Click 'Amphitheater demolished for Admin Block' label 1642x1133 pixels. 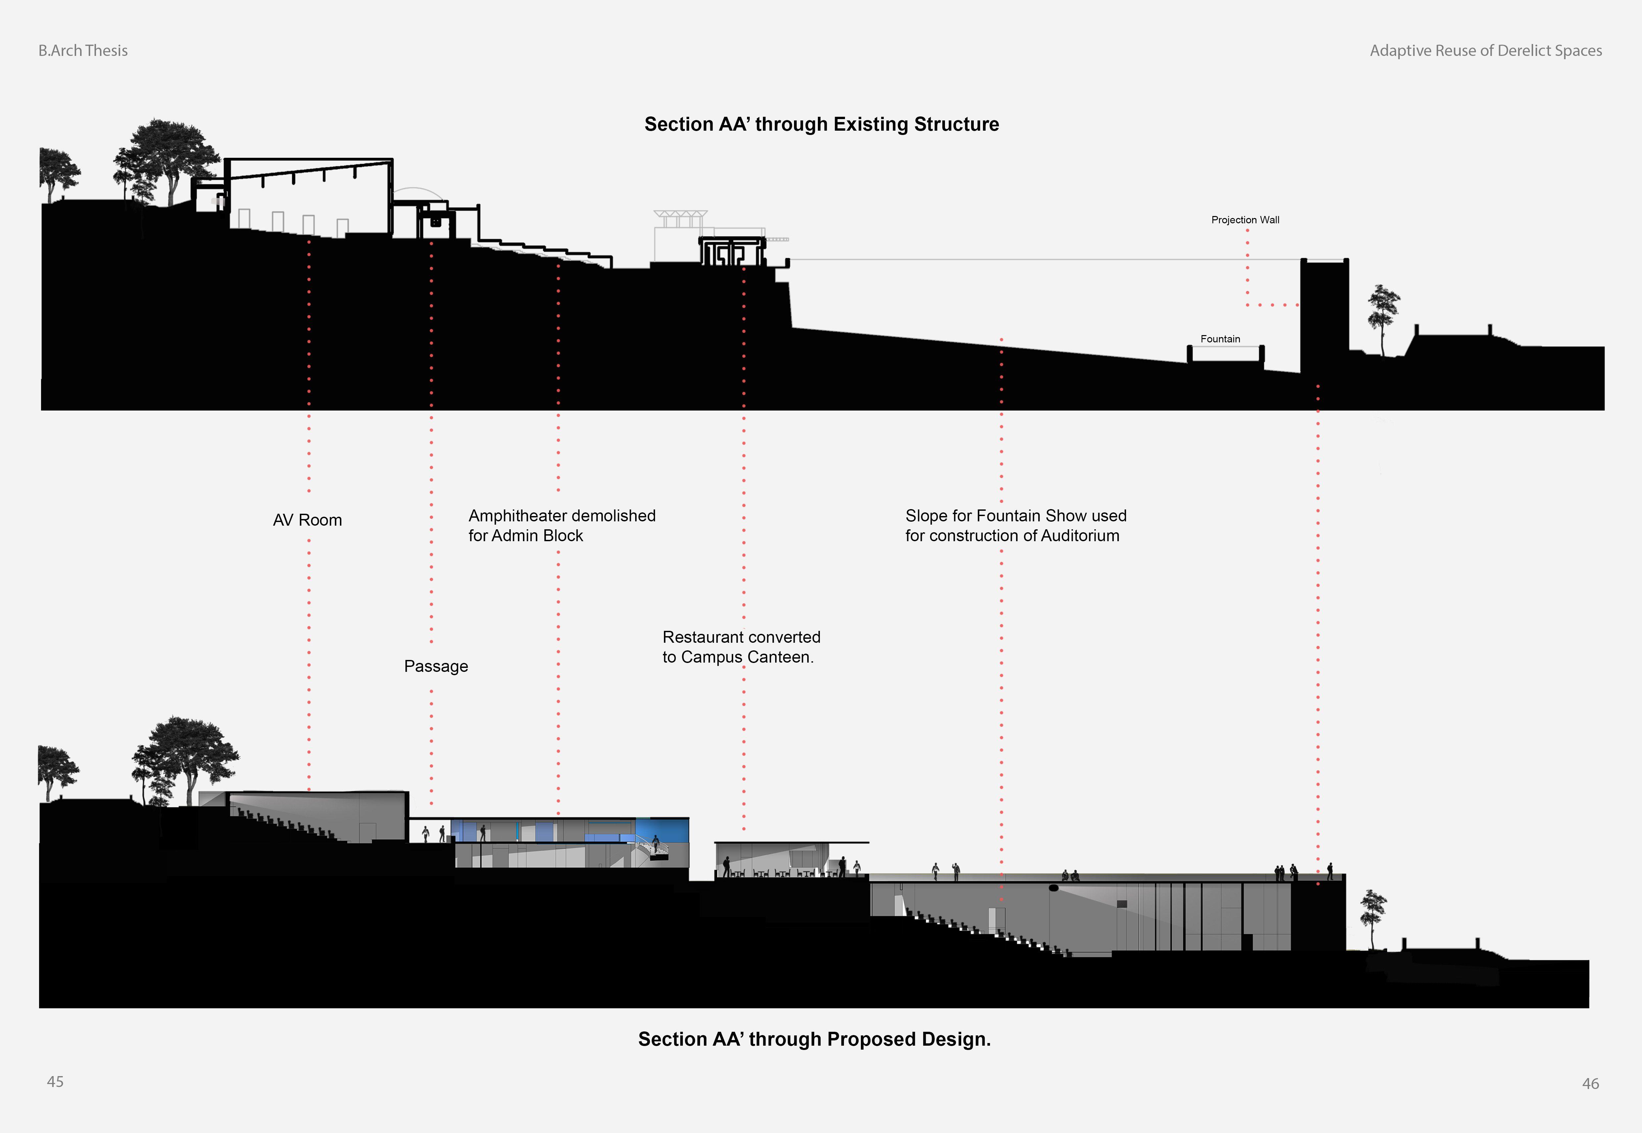561,526
